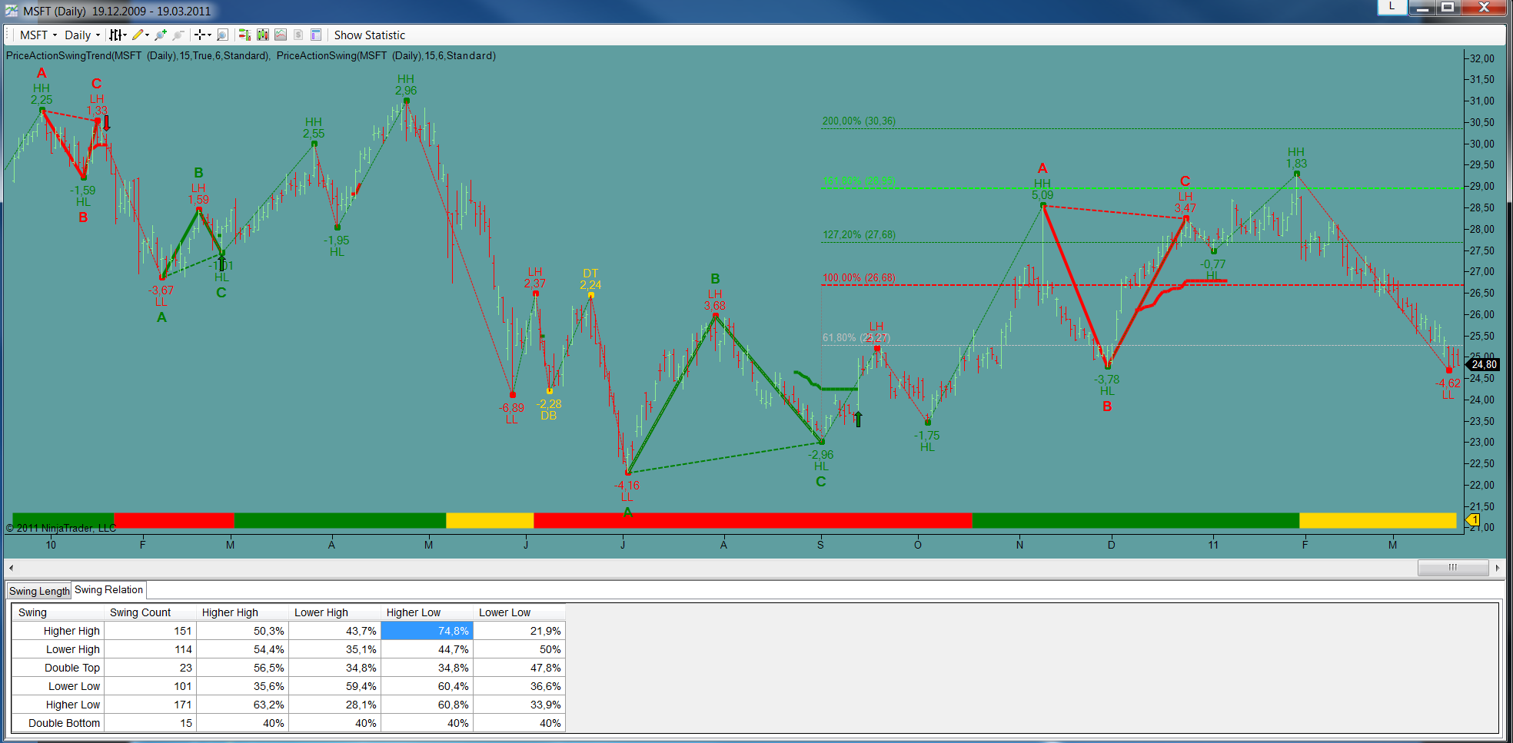
Task: Click the zoom in magnifier icon
Action: point(160,35)
